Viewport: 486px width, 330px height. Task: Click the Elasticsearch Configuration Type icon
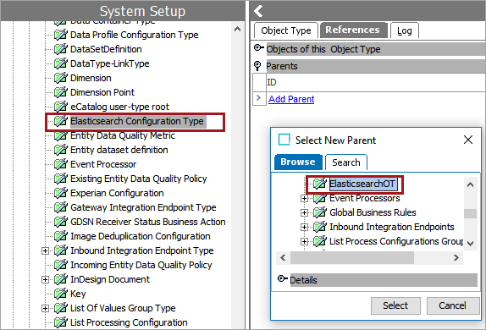pyautogui.click(x=60, y=121)
